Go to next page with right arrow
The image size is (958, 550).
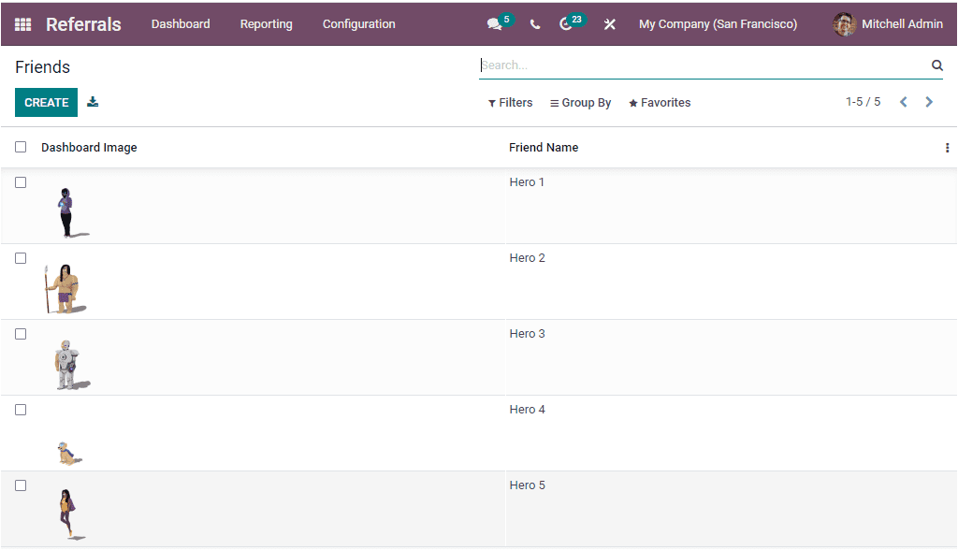pos(929,101)
